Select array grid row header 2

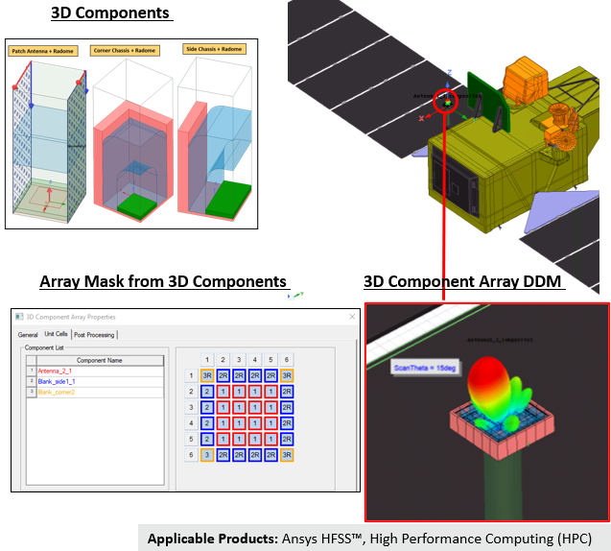click(x=191, y=391)
